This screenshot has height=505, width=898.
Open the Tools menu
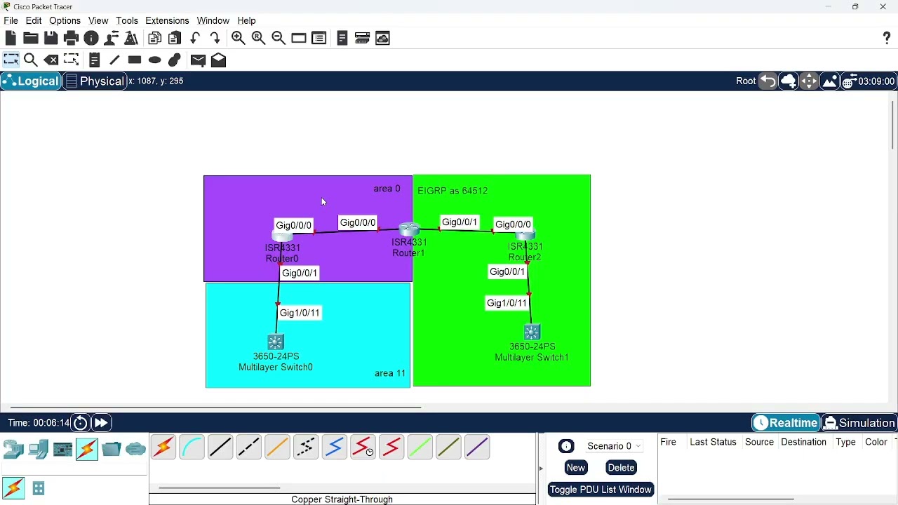click(127, 20)
